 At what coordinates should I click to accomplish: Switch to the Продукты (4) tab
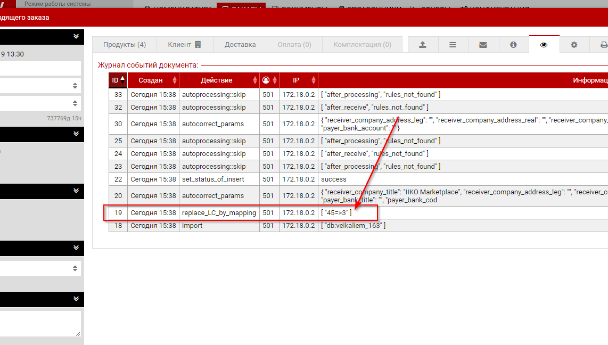pyautogui.click(x=125, y=45)
